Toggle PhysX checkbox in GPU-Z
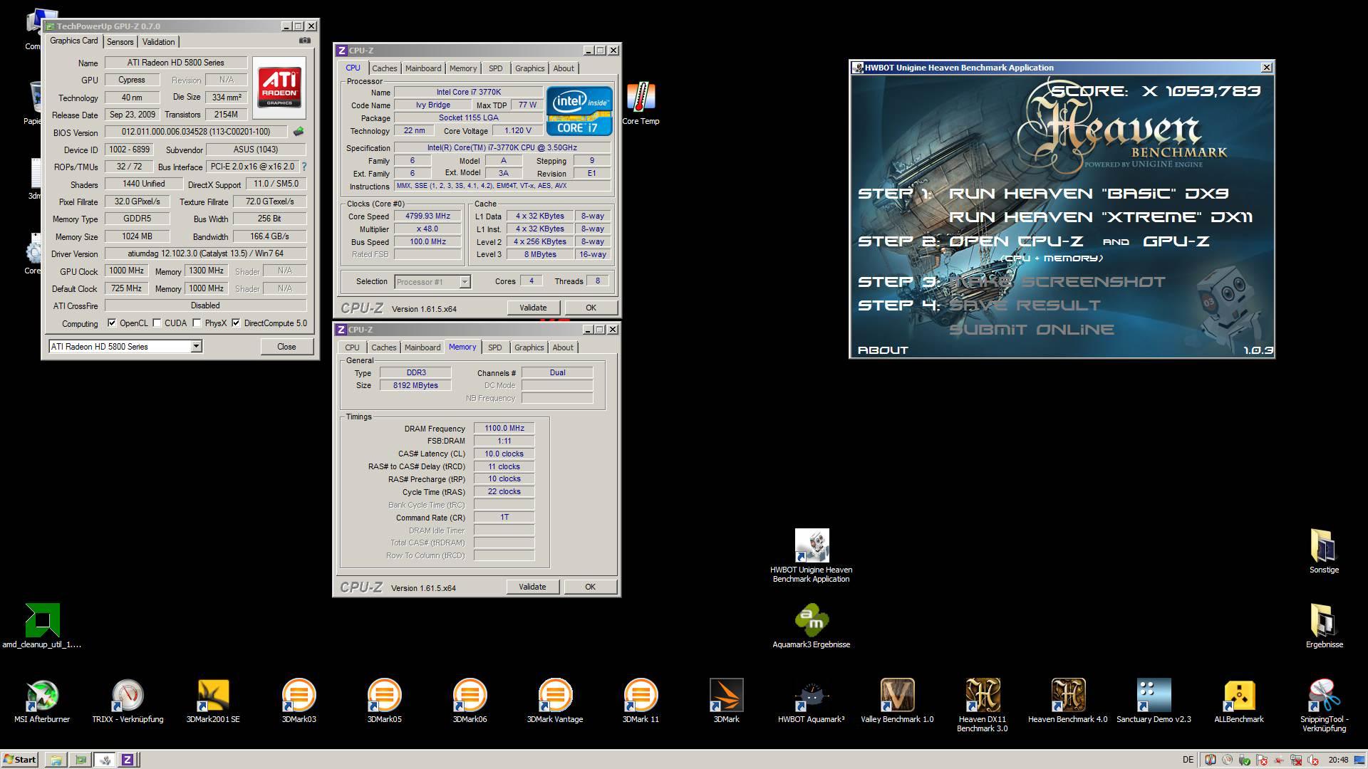1368x769 pixels. [197, 323]
